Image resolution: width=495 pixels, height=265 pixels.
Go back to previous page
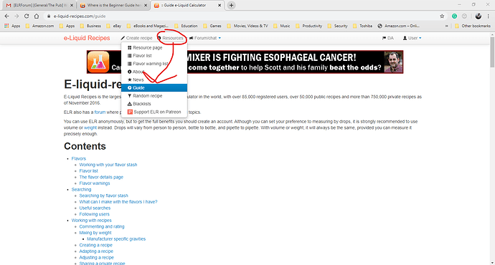tap(7, 16)
